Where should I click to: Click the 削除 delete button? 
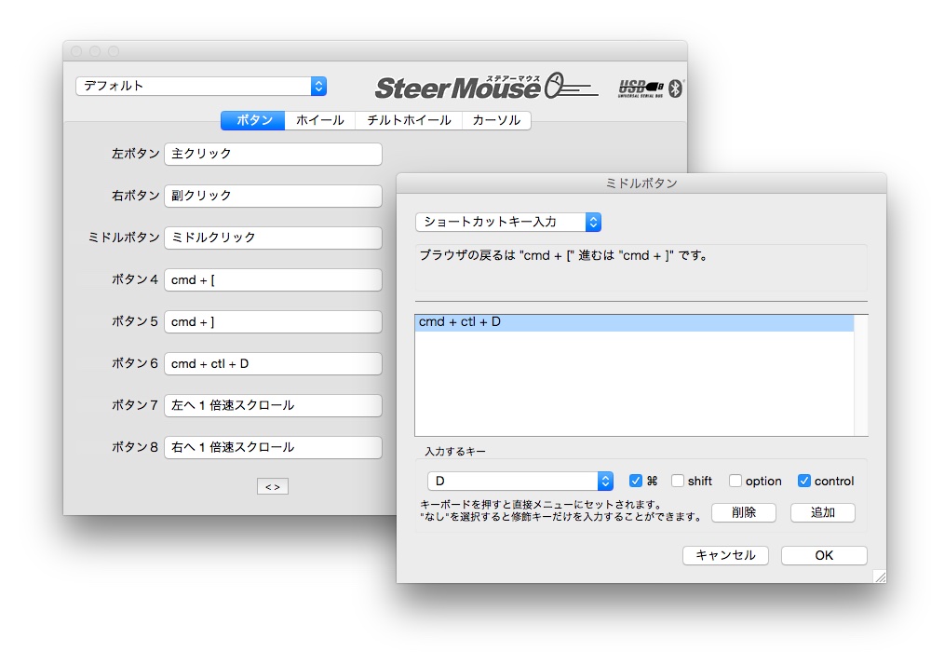[x=743, y=512]
